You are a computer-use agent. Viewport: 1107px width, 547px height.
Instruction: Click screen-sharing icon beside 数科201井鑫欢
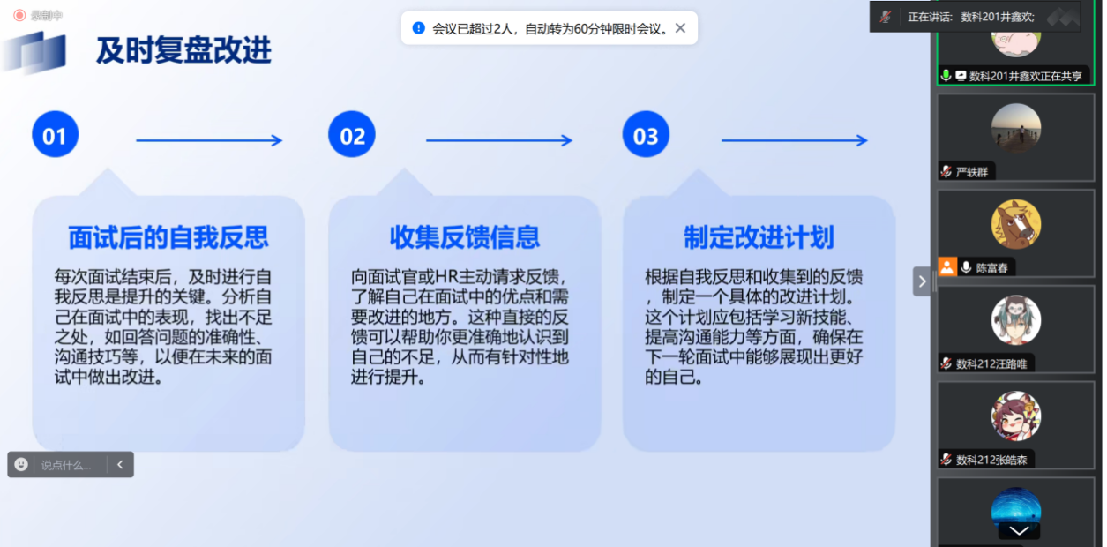pyautogui.click(x=961, y=76)
